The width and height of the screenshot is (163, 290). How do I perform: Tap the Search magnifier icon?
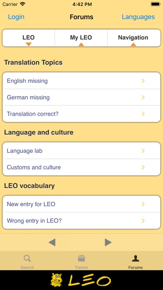coord(27,258)
